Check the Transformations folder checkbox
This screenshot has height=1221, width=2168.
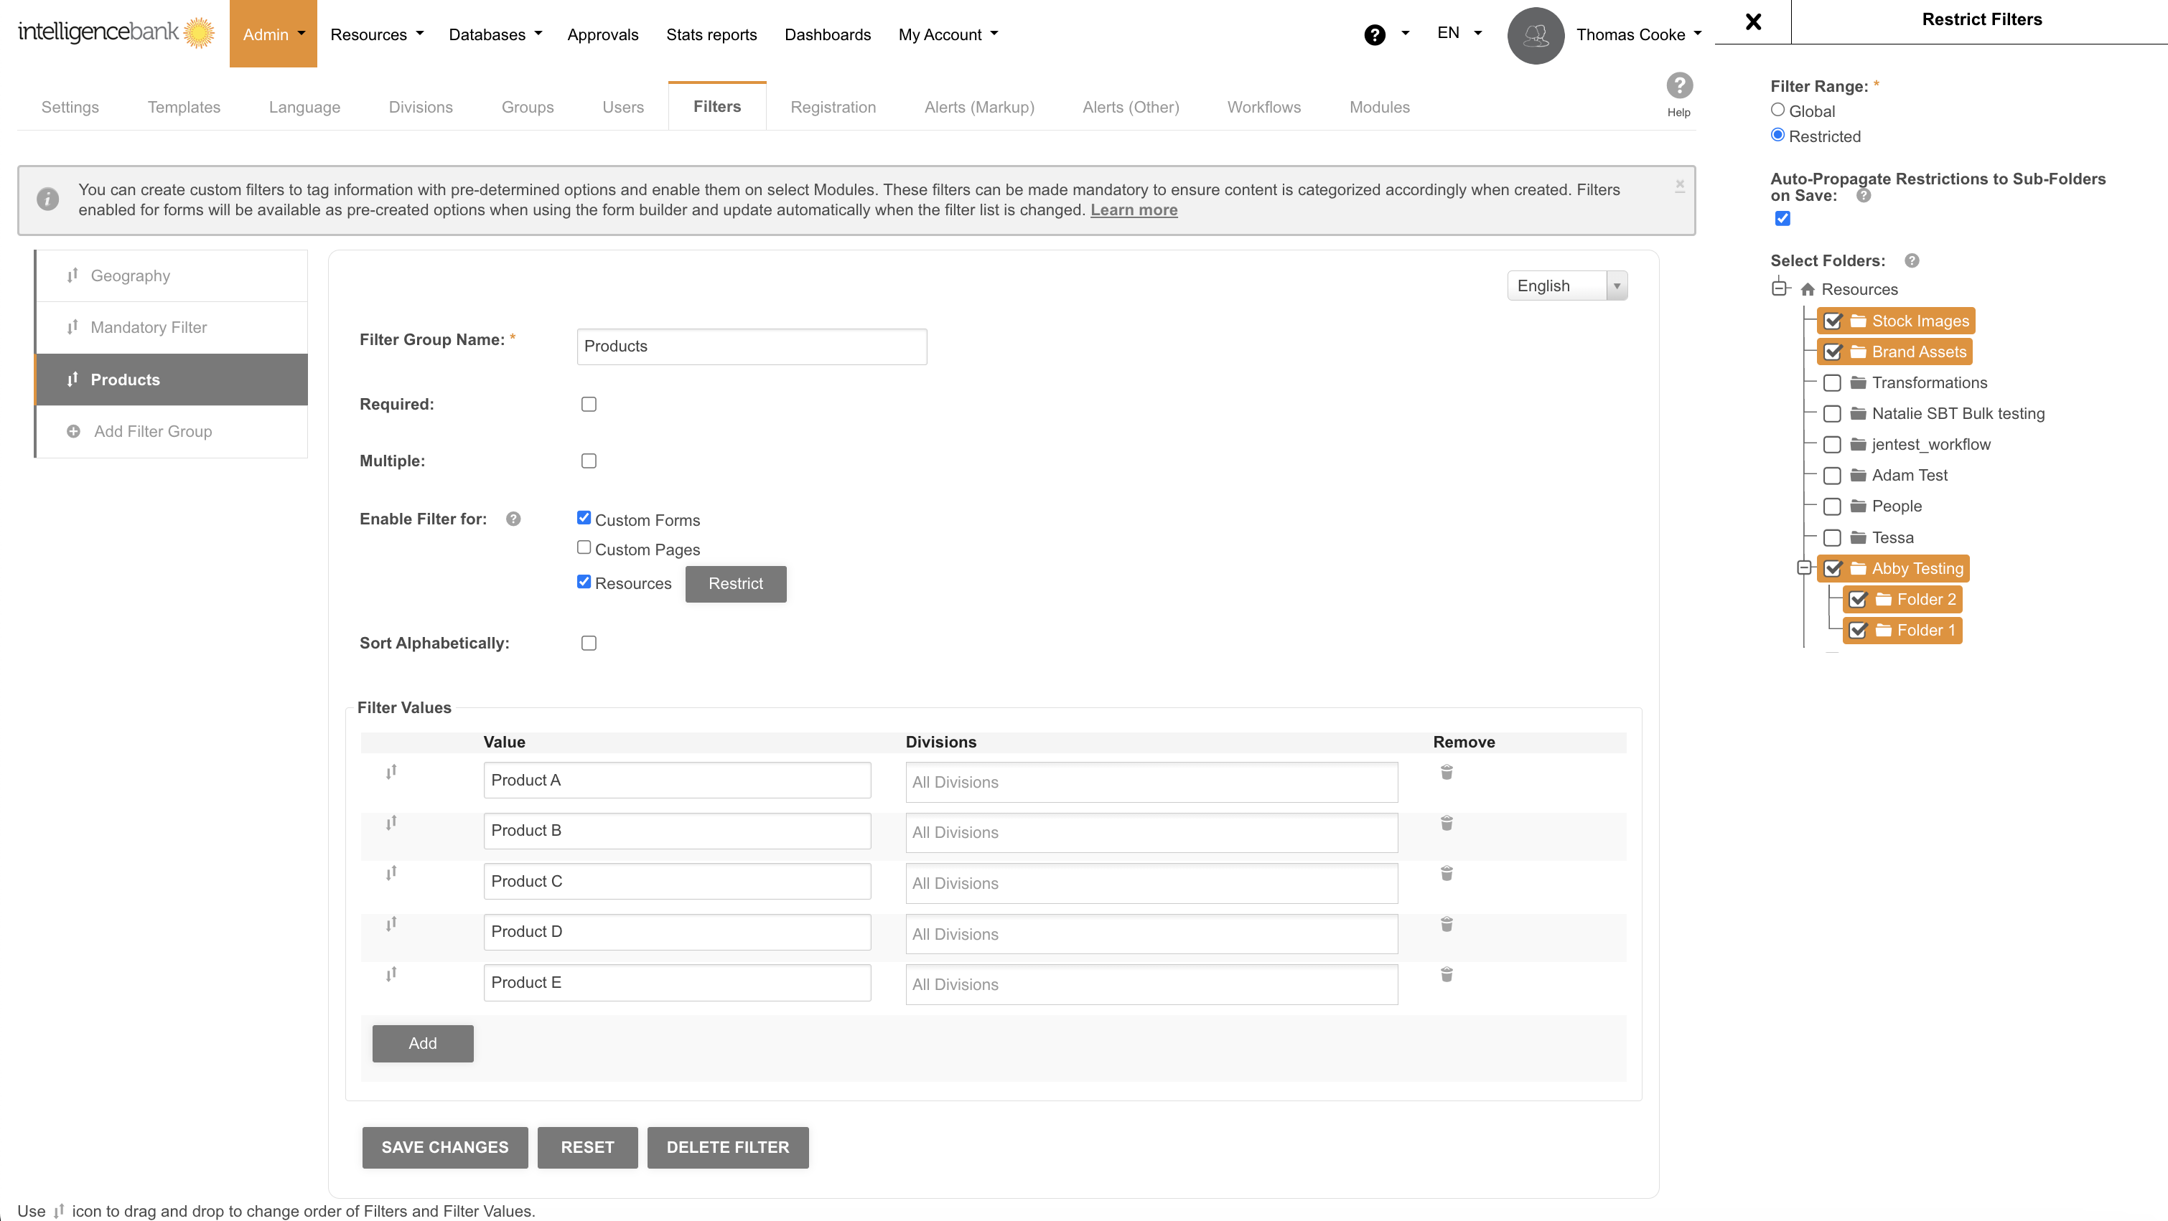1831,384
